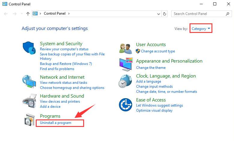Maximize the Control Panel window
The image size is (234, 141).
pyautogui.click(x=215, y=4)
